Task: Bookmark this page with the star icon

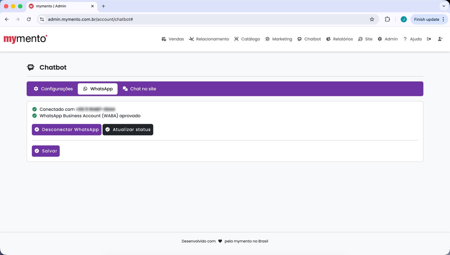Action: point(372,19)
